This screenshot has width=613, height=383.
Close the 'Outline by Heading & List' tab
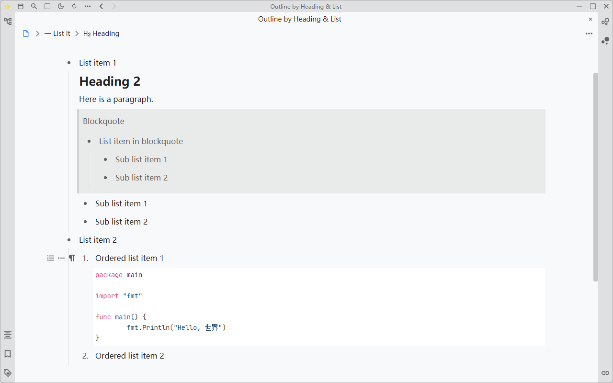(590, 19)
